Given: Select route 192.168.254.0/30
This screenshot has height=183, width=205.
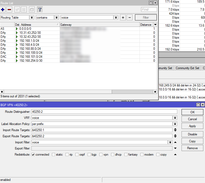Looking at the screenshot, I should tap(79, 61).
